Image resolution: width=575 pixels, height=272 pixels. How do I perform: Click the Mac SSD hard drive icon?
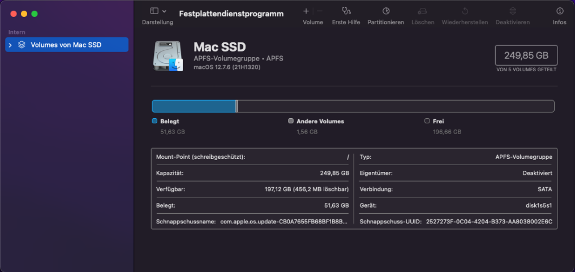168,56
